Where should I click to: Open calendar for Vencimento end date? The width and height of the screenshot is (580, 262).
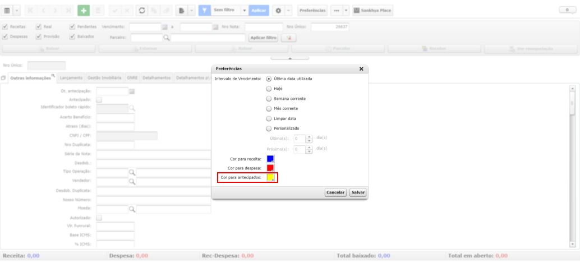coord(215,27)
